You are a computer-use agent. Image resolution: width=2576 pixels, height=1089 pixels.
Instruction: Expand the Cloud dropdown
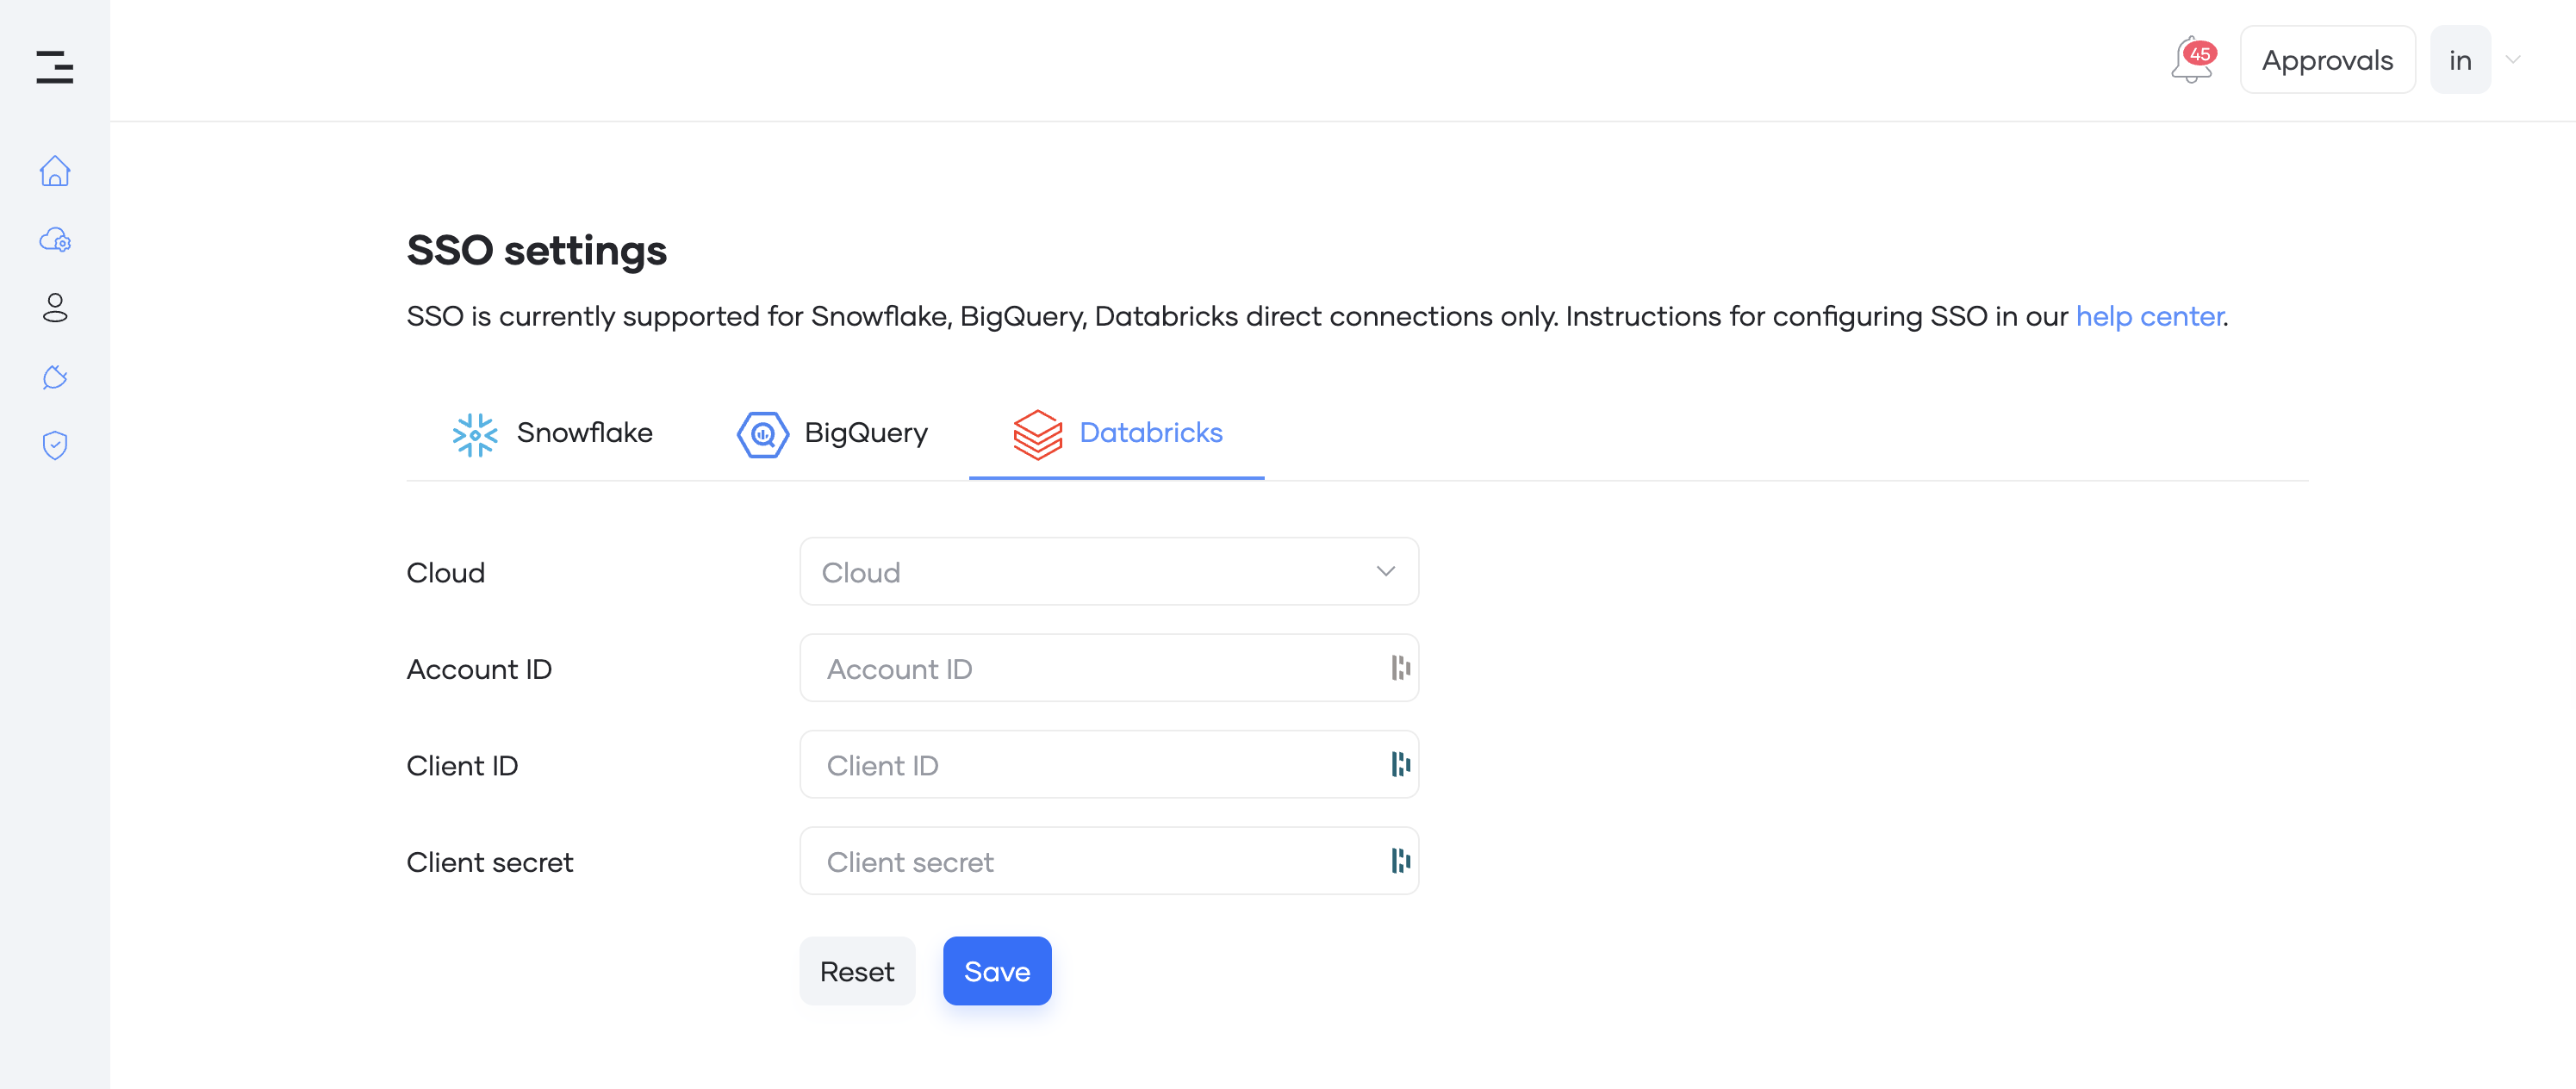pos(1109,572)
